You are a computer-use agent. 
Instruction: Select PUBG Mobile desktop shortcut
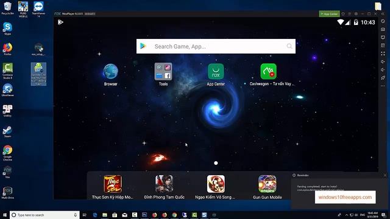coord(23,9)
